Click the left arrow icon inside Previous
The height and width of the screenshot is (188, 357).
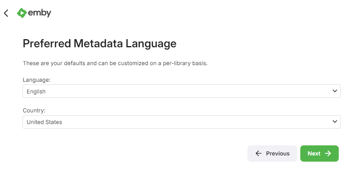[x=258, y=154]
